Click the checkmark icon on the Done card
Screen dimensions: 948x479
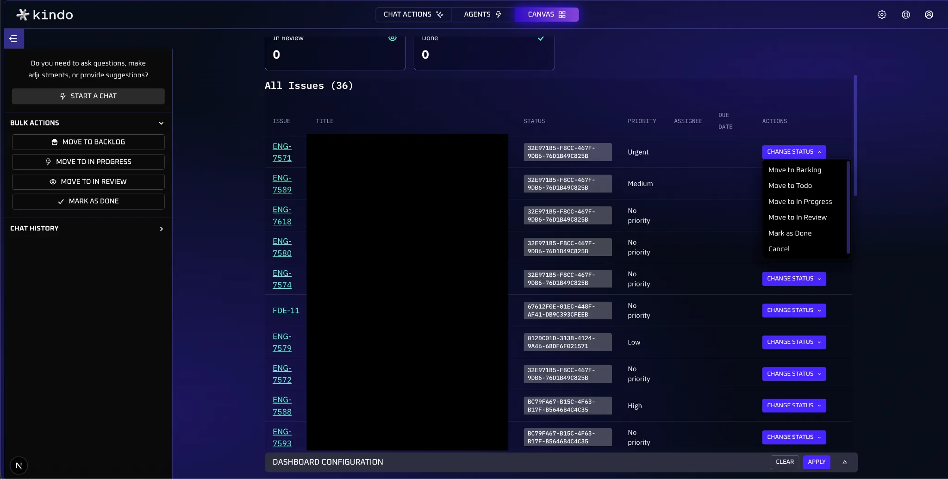pyautogui.click(x=540, y=38)
